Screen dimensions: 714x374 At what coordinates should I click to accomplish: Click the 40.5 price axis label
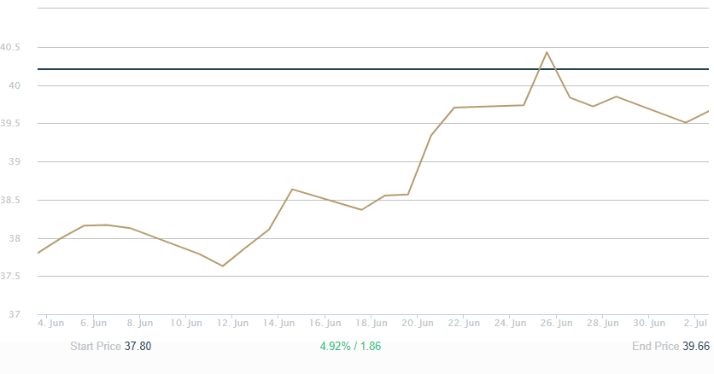(x=12, y=47)
